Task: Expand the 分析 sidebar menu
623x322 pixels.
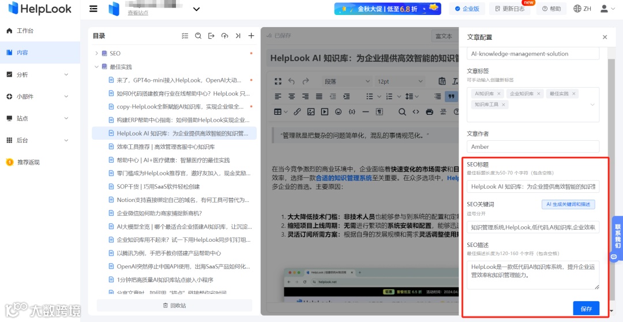Action: [x=66, y=74]
